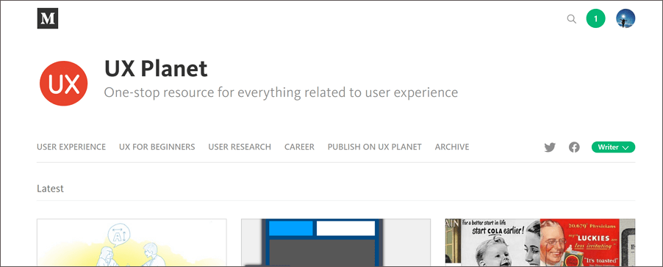The width and height of the screenshot is (663, 267).
Task: Open the search magnifier icon
Action: (571, 18)
